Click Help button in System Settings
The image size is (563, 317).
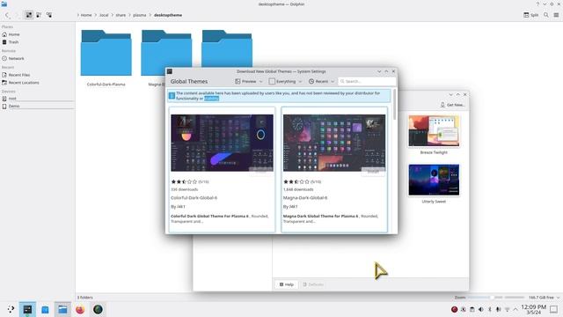(287, 284)
